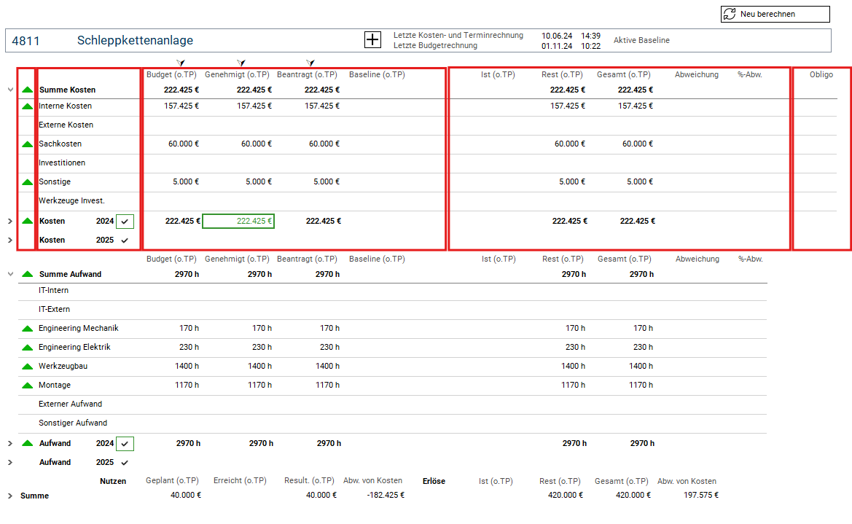Image resolution: width=852 pixels, height=524 pixels.
Task: Toggle the Aufwand 2024 checkmark box
Action: 125,443
